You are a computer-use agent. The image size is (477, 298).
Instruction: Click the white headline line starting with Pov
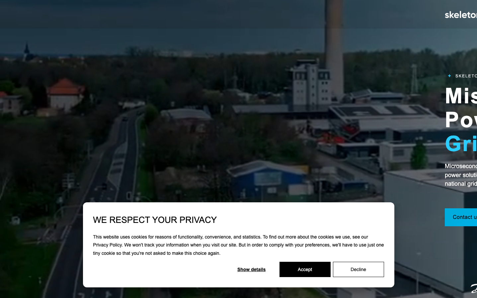461,120
